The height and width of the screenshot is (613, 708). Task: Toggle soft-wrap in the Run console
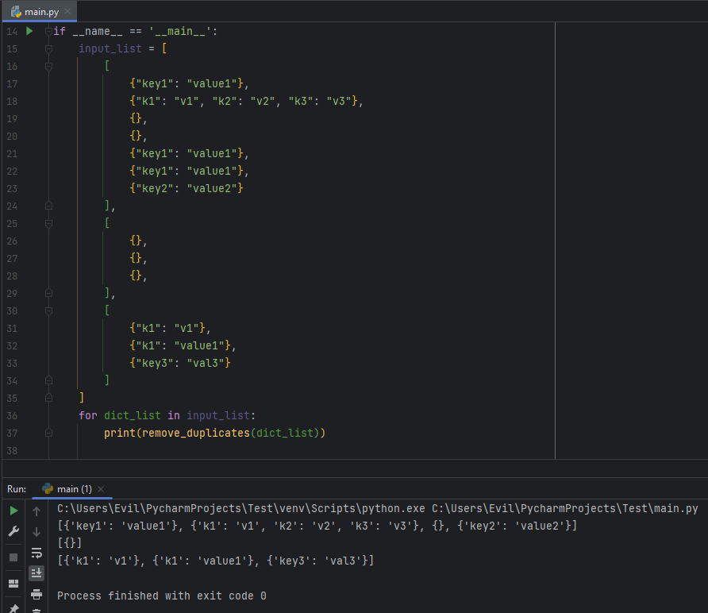[x=37, y=553]
